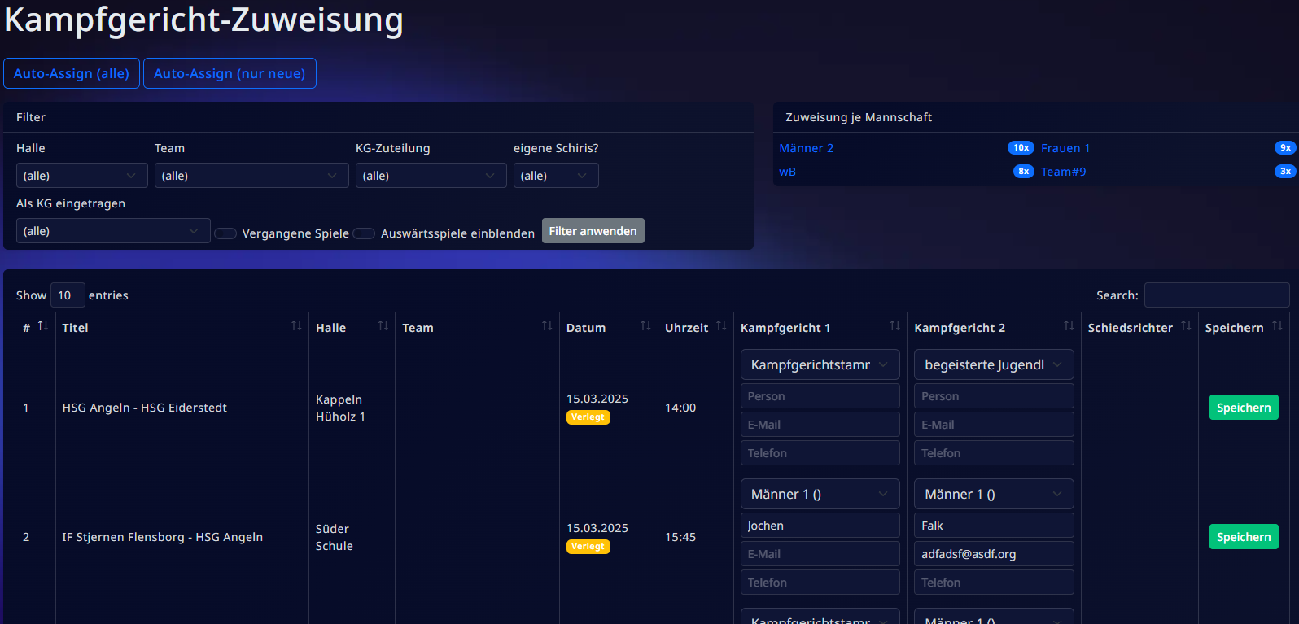Click the Search input field
Screen dimensions: 1299x624
coord(1216,295)
